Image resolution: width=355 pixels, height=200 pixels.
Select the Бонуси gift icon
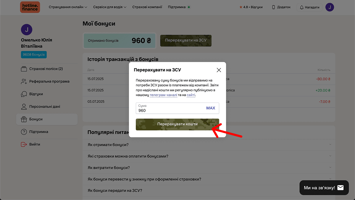point(24,119)
